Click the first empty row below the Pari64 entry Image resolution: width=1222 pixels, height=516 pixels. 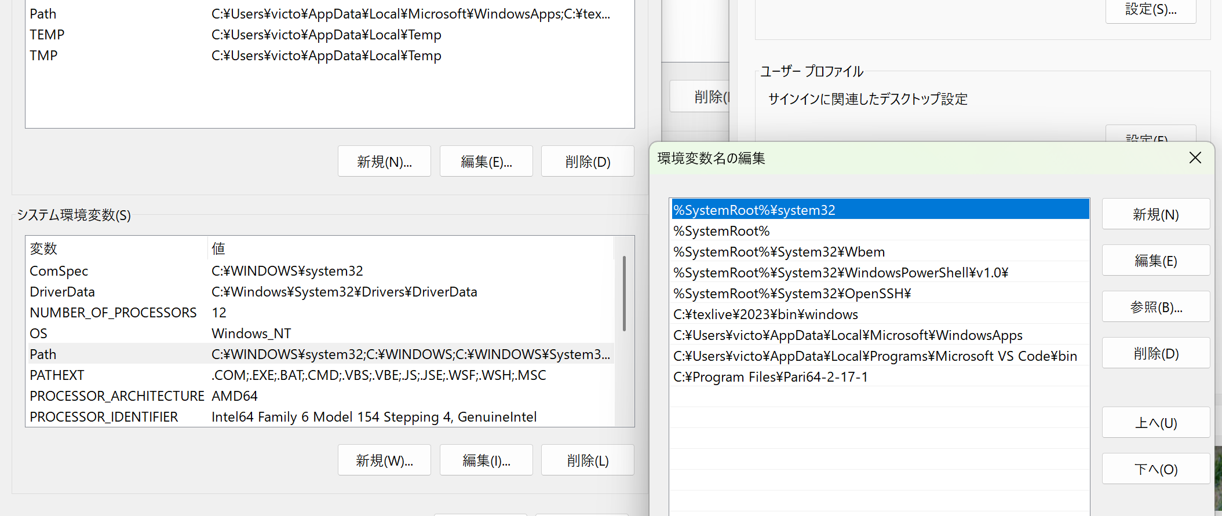click(880, 397)
